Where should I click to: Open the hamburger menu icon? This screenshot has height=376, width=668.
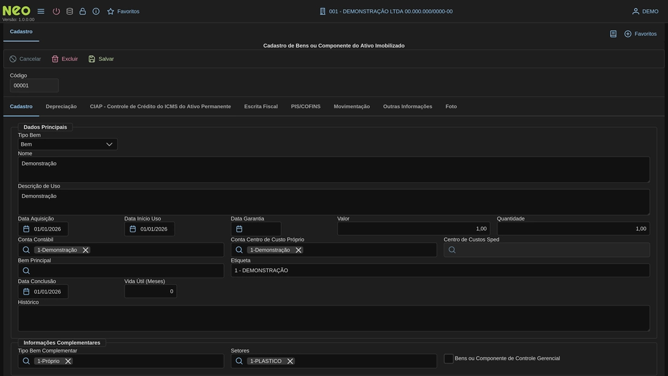tap(41, 12)
